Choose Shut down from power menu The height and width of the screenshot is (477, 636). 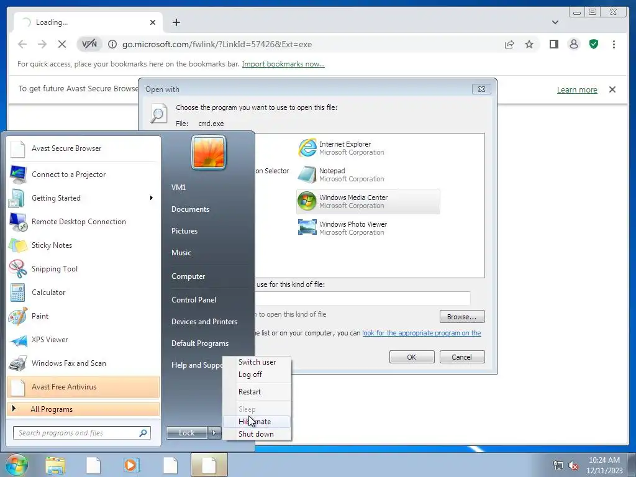click(257, 434)
